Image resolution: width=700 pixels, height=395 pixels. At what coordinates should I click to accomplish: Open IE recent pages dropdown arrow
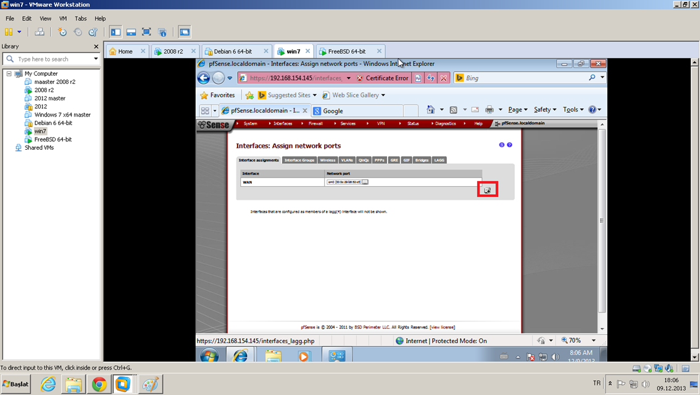click(x=230, y=78)
